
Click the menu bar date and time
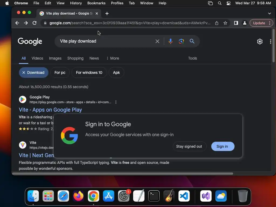253,3
